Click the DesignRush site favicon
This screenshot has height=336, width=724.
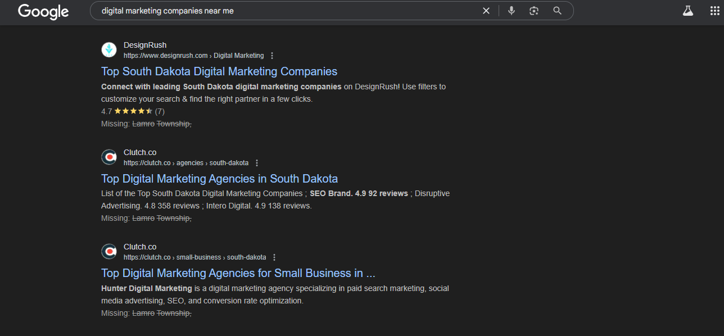pos(109,50)
